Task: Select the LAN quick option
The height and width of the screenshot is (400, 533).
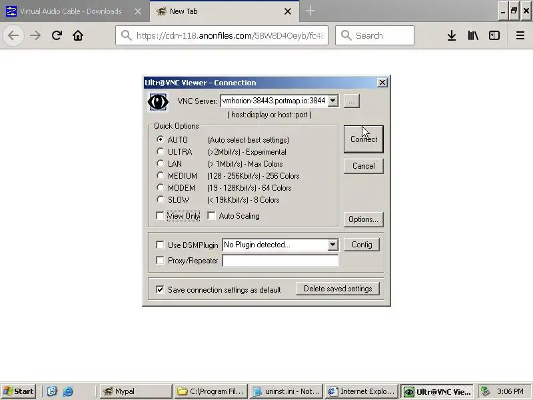Action: point(160,163)
